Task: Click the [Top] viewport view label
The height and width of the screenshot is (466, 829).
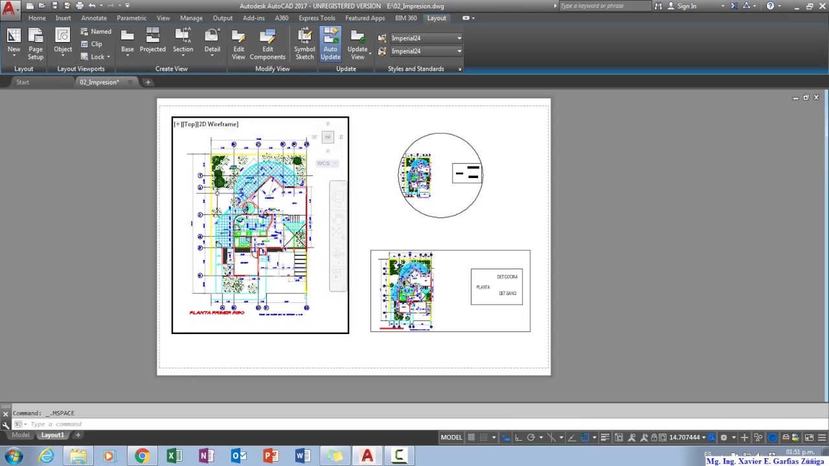Action: pyautogui.click(x=189, y=124)
